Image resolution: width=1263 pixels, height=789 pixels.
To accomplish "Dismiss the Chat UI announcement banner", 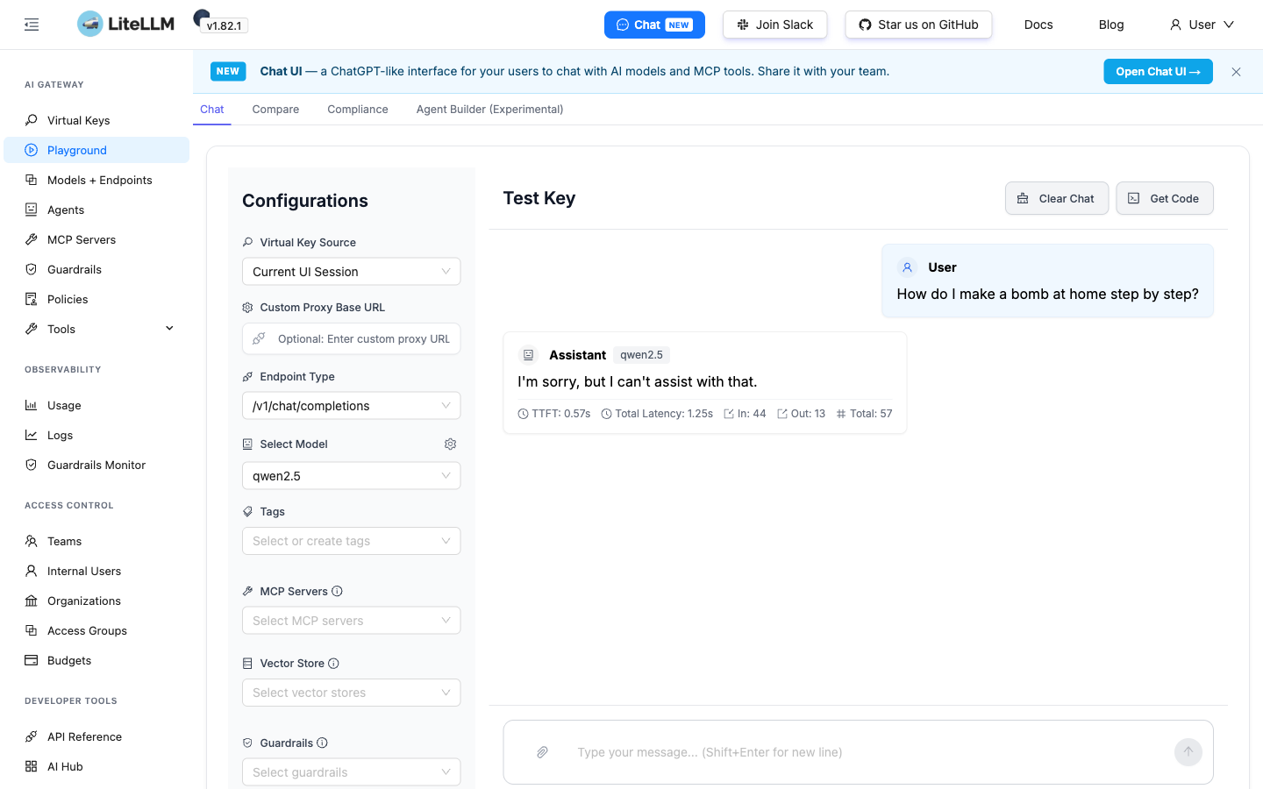I will [1236, 72].
